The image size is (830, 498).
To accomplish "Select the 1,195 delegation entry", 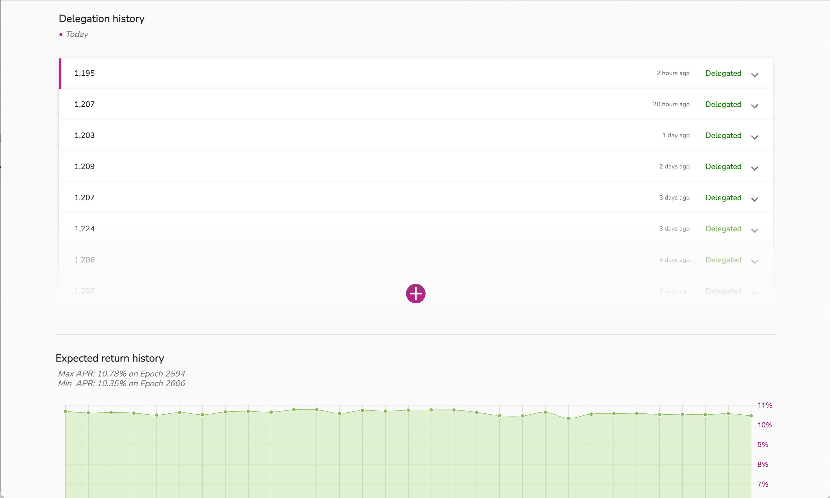I will (85, 73).
